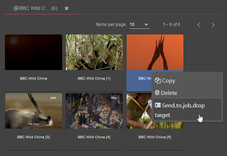Open the woman harvesting thumbnail BBC Wild China [5]

[139, 111]
